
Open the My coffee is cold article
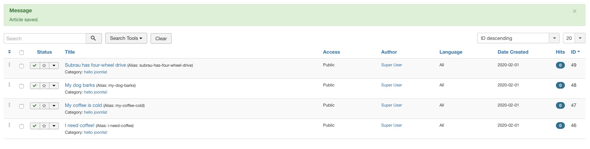(x=83, y=105)
